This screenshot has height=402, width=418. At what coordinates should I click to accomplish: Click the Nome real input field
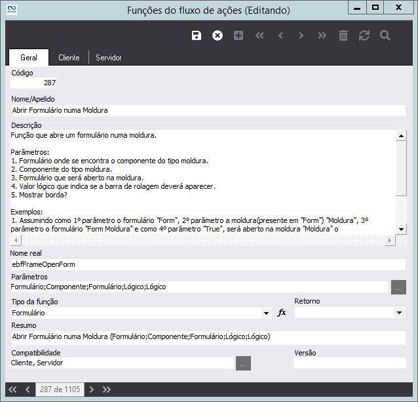tap(208, 264)
